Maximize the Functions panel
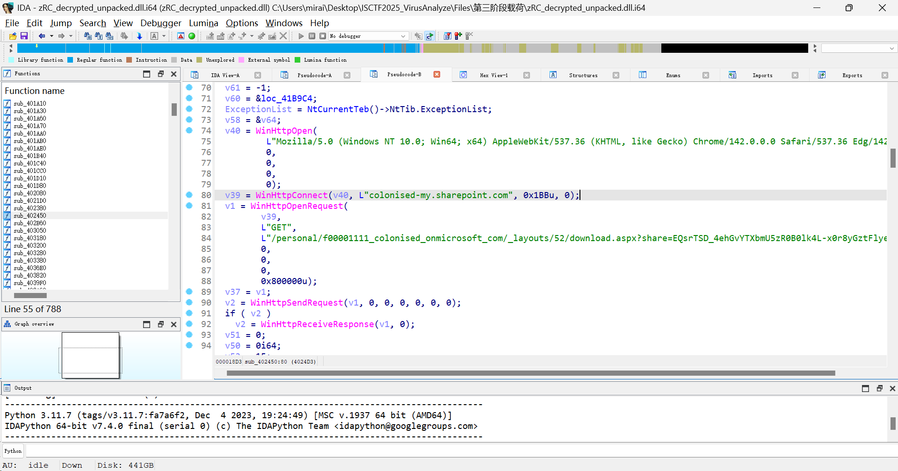Viewport: 898px width, 471px height. pos(147,74)
